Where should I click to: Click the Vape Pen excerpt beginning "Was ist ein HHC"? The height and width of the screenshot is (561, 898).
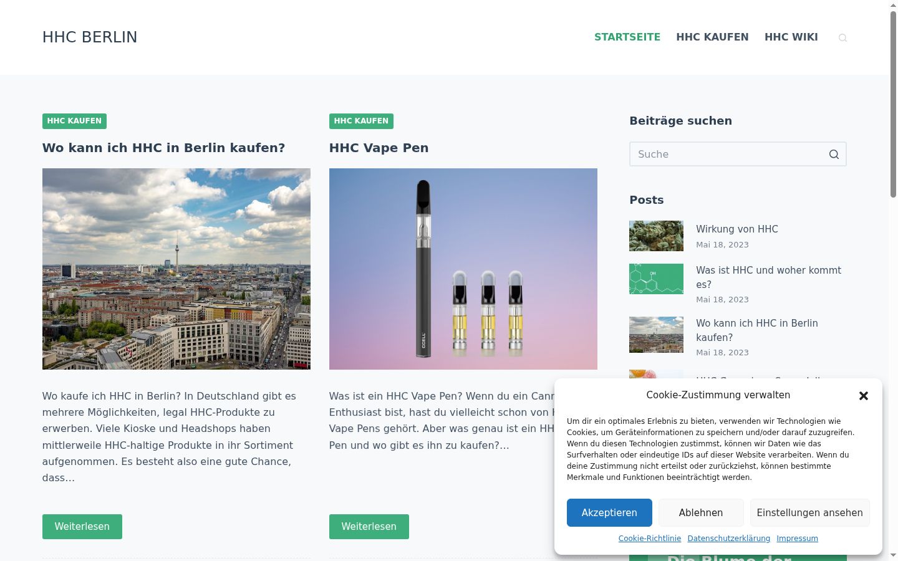pos(442,421)
